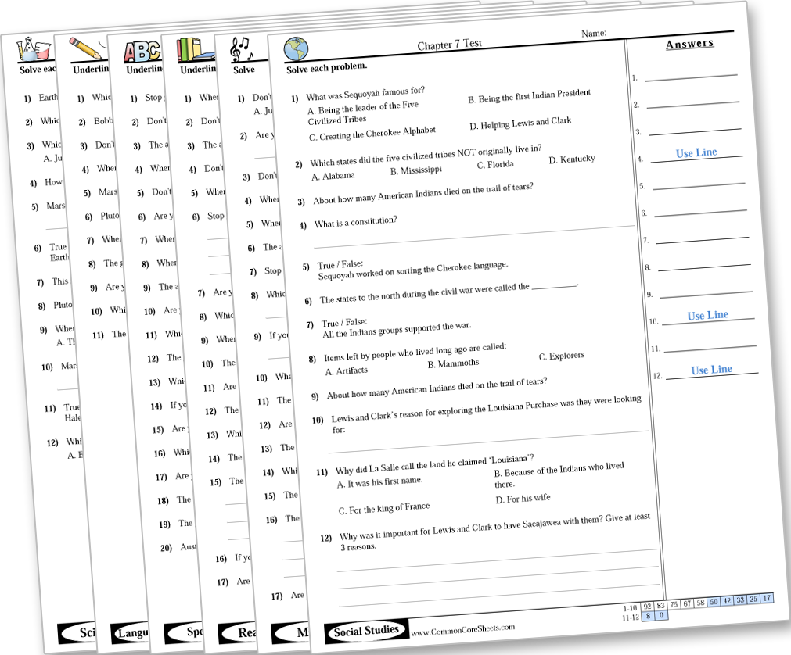
Task: Pick answer A. Artifacts
Action: (346, 371)
